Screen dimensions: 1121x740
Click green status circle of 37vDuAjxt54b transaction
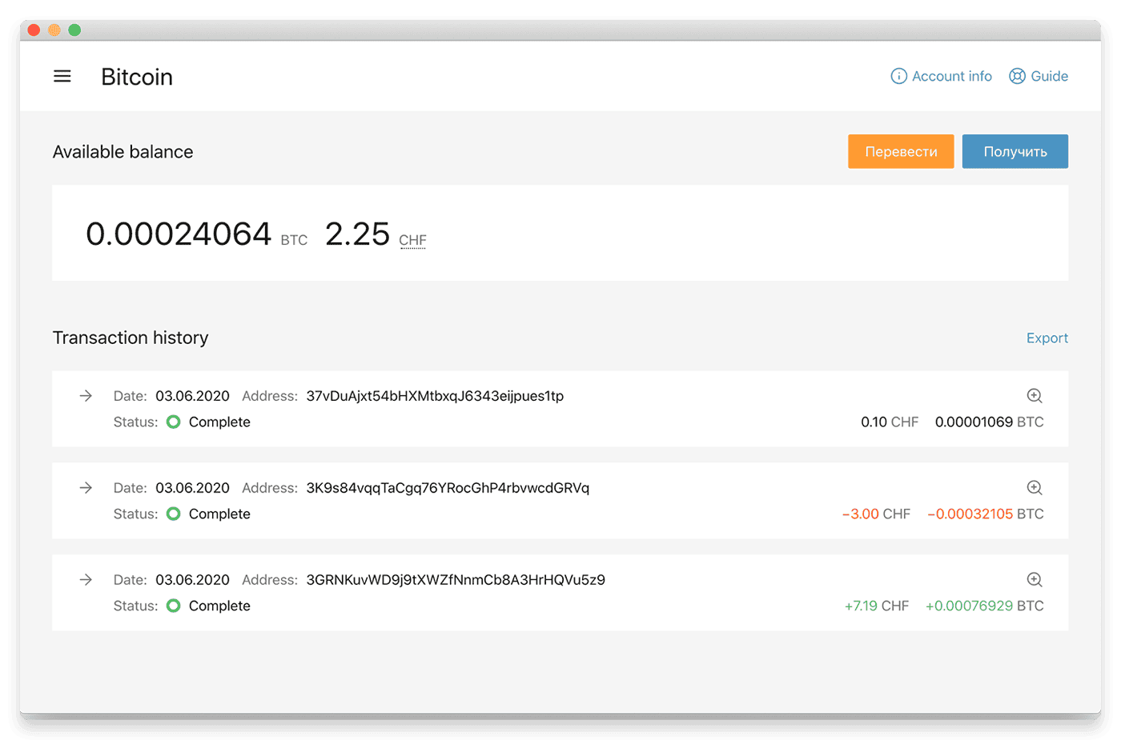click(x=173, y=422)
